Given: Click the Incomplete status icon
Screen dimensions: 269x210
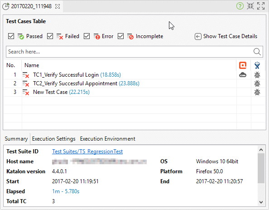Looking at the screenshot, I should [x=130, y=36].
